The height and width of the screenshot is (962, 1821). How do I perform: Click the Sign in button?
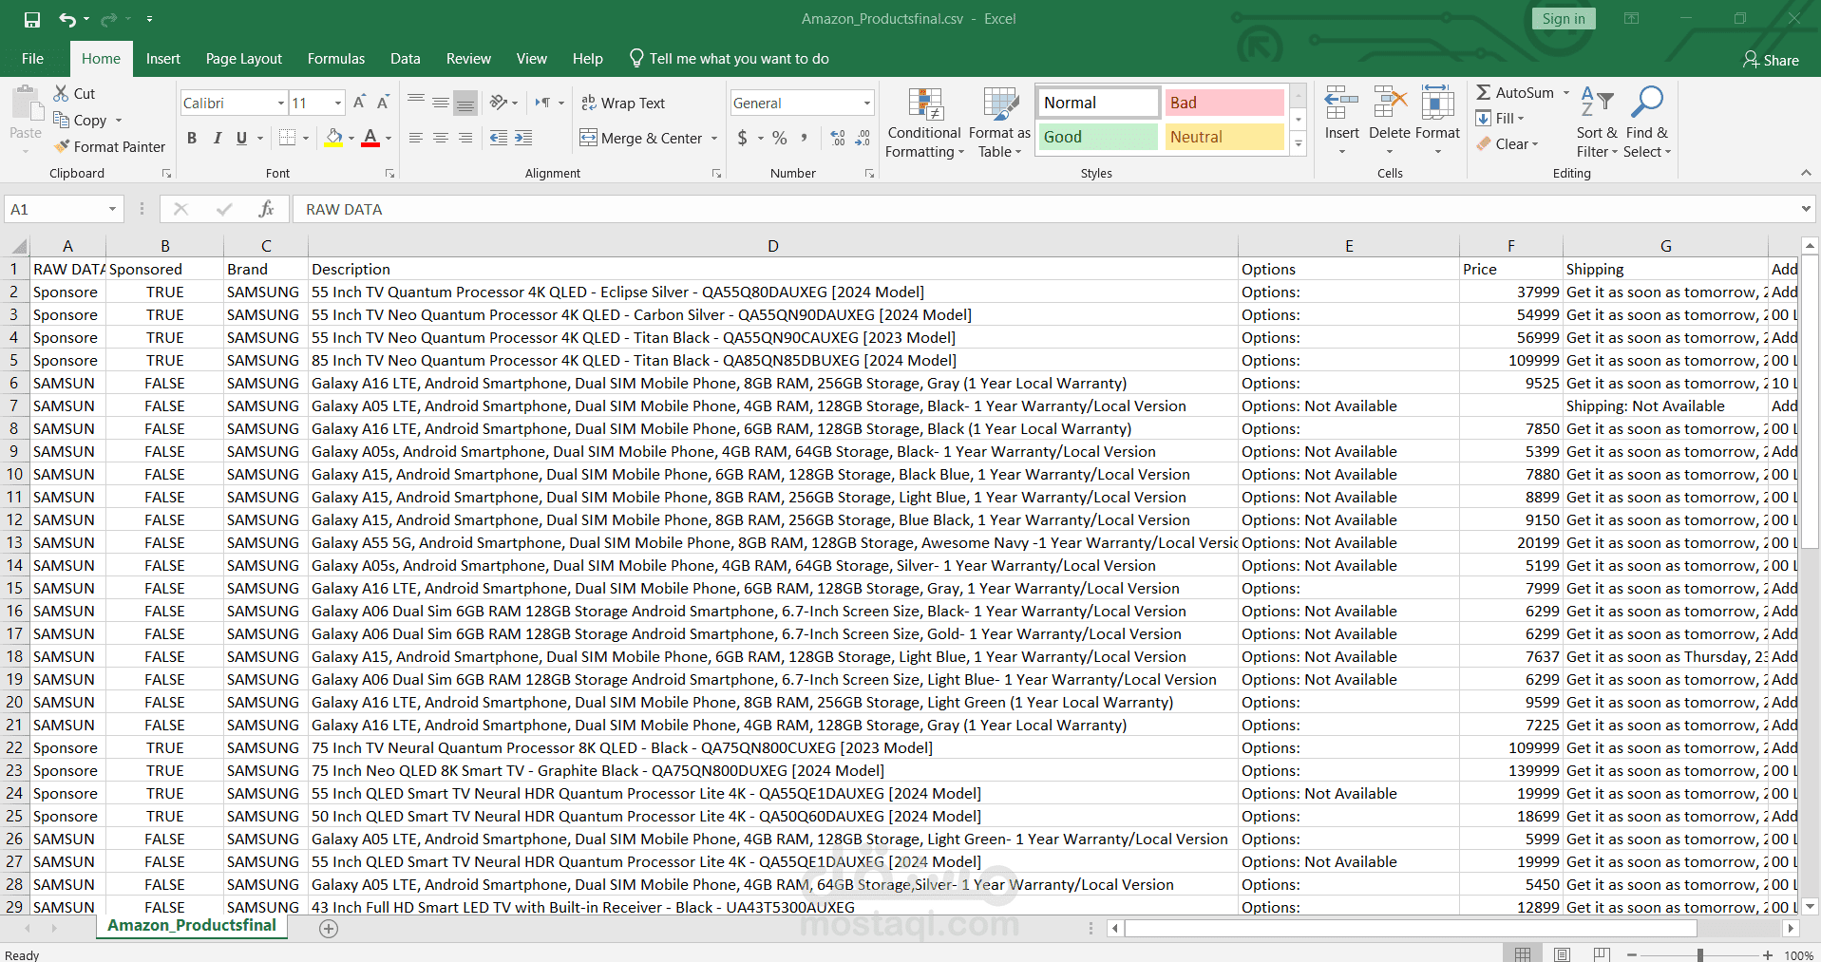[1564, 19]
